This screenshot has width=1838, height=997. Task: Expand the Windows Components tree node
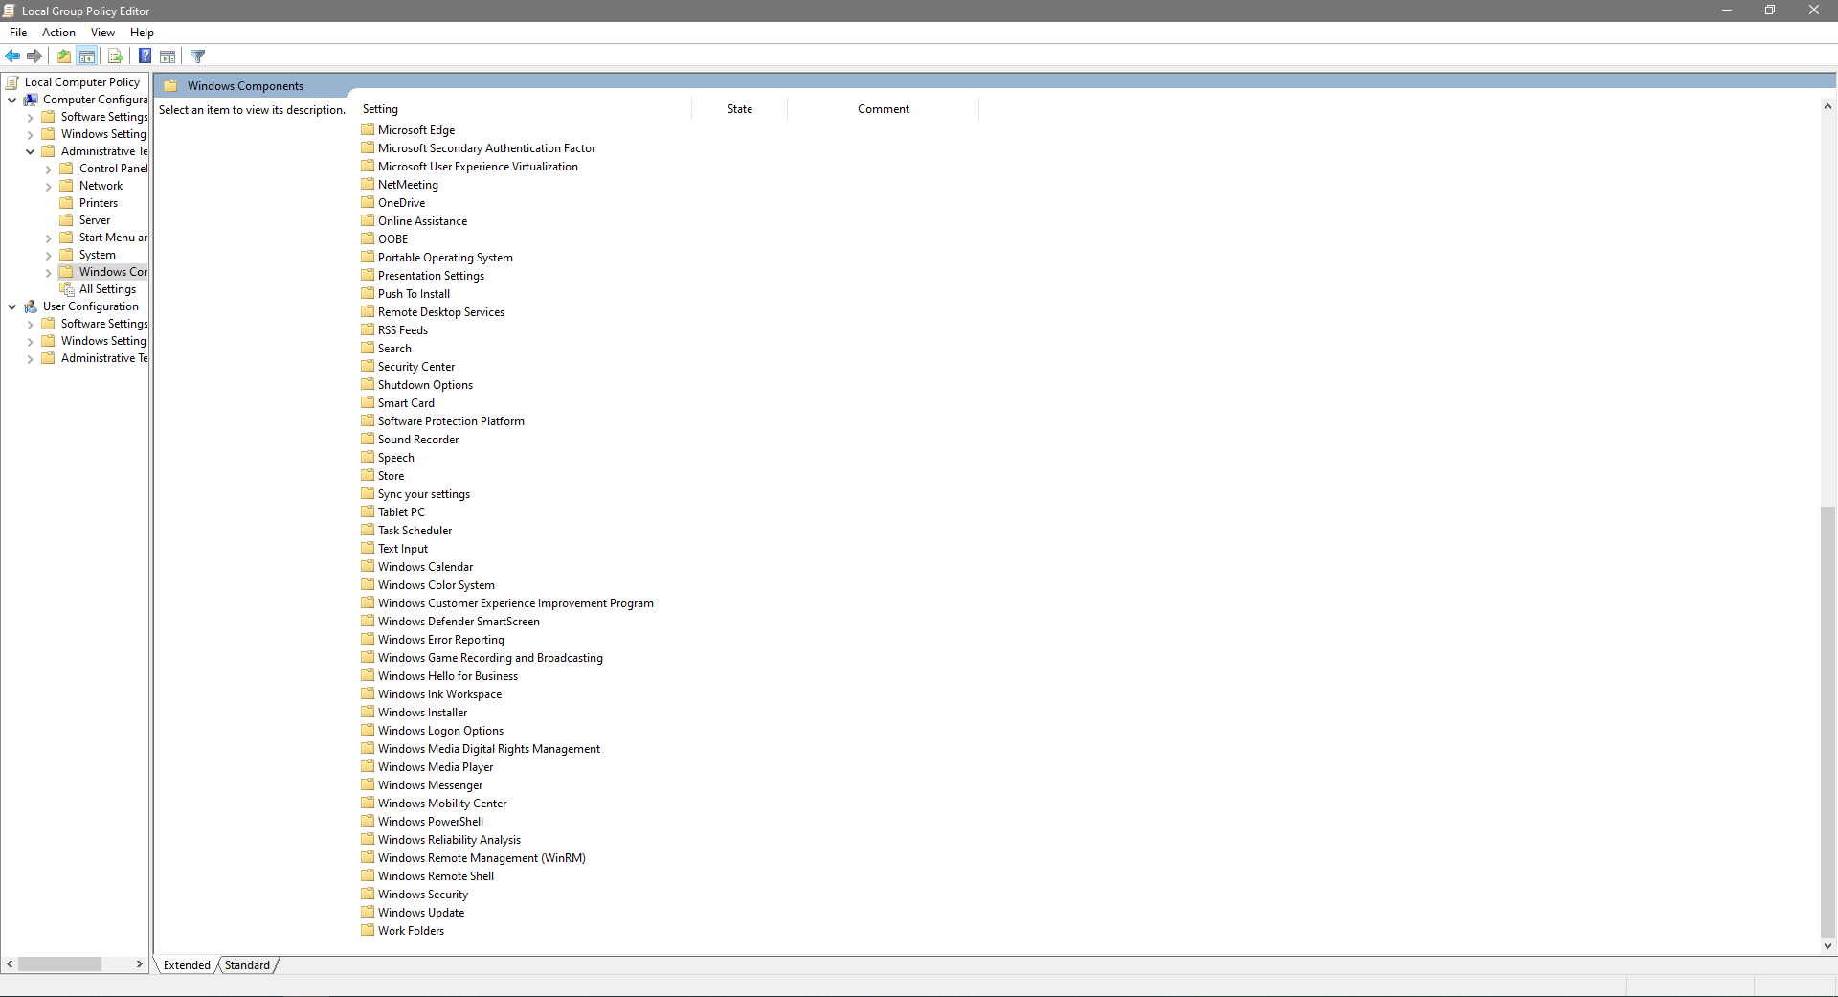[x=48, y=272]
